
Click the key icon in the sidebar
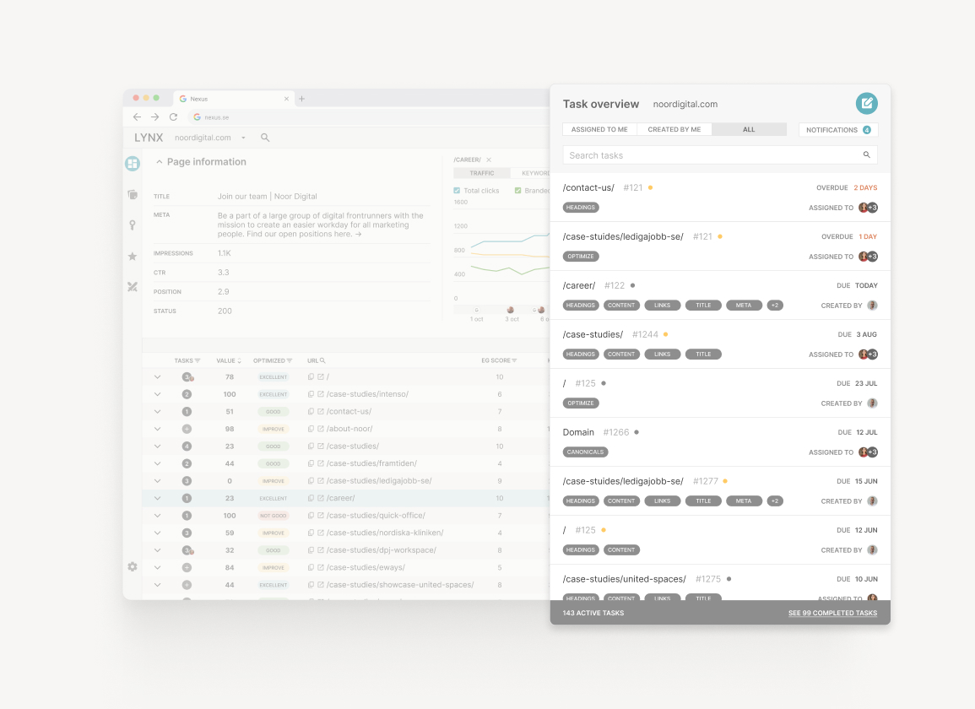click(x=133, y=225)
